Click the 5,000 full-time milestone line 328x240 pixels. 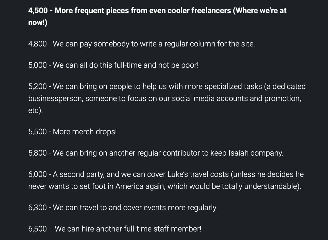pyautogui.click(x=113, y=65)
